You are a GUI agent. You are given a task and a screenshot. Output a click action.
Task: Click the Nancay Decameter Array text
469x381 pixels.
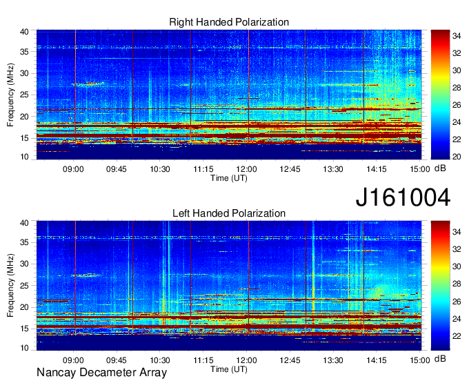click(101, 372)
